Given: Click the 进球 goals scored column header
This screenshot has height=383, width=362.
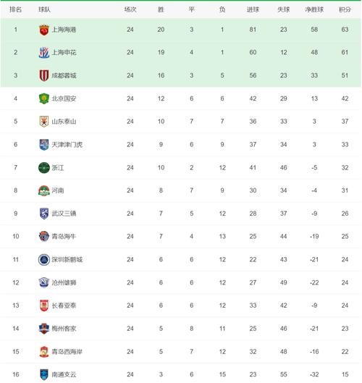Looking at the screenshot, I should point(253,9).
